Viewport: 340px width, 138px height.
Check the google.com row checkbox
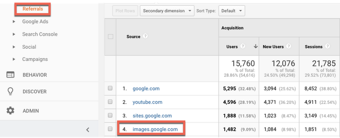pyautogui.click(x=110, y=88)
